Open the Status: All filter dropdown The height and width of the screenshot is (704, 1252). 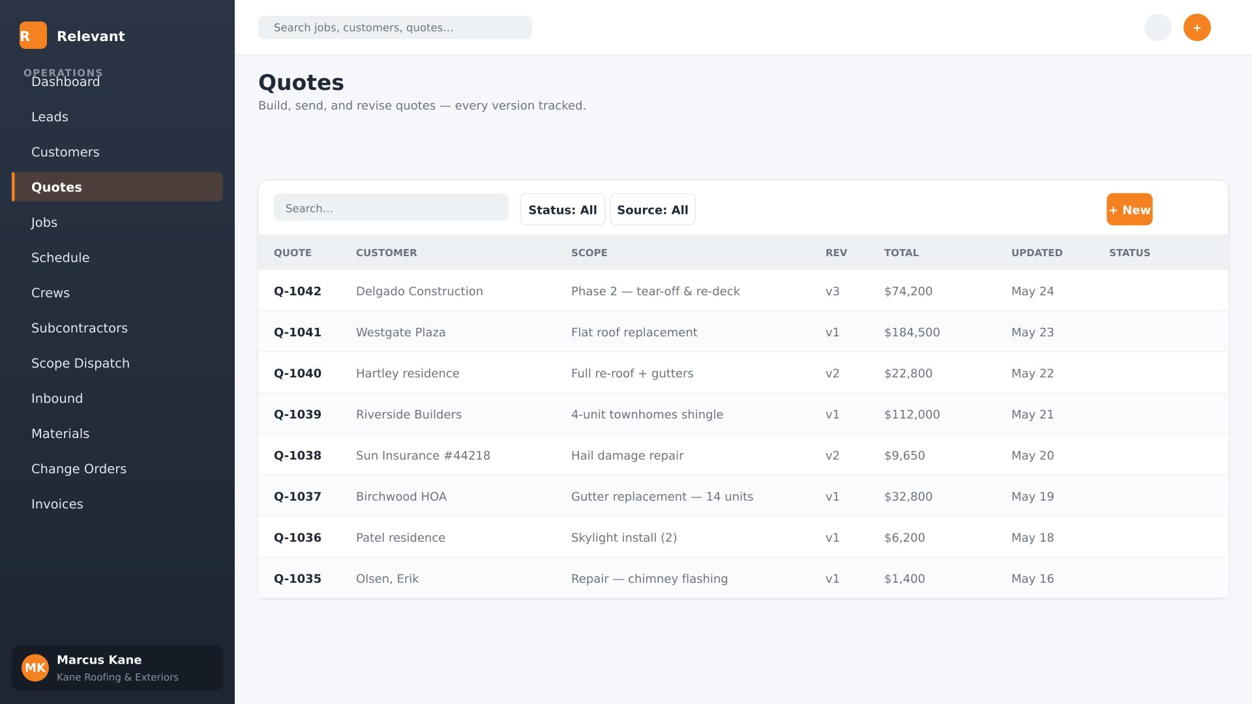pos(563,209)
